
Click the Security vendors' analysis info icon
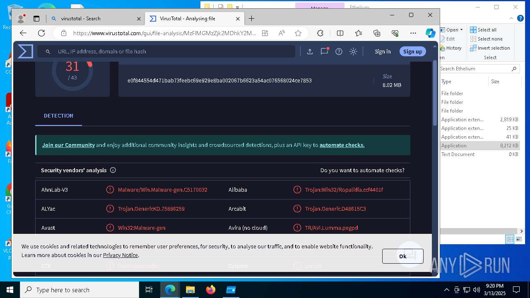[113, 170]
